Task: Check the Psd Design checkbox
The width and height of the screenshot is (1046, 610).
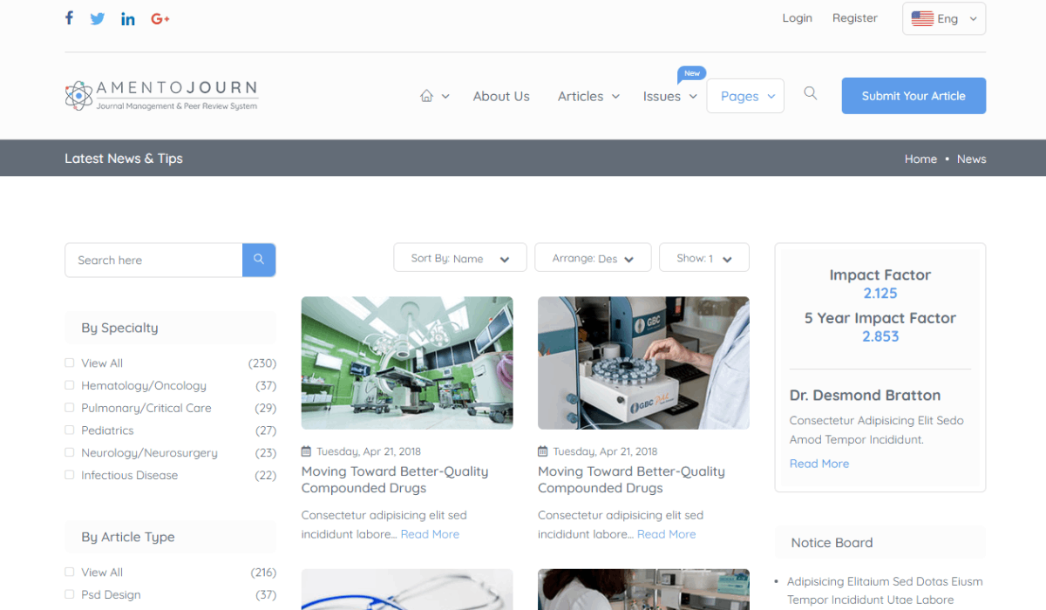Action: [x=69, y=594]
